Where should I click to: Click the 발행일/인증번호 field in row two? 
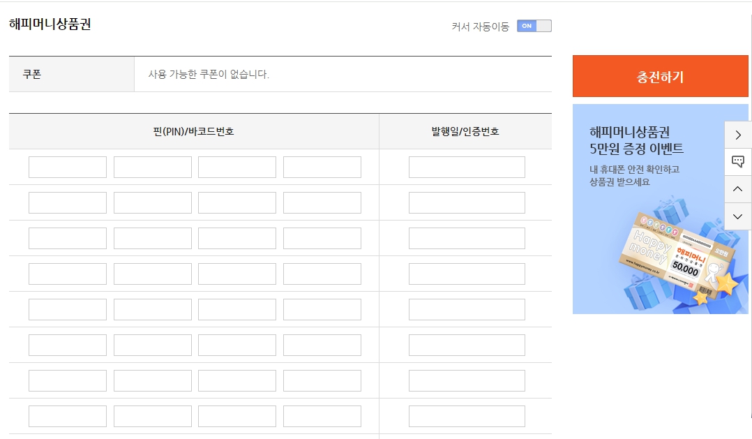click(x=467, y=202)
